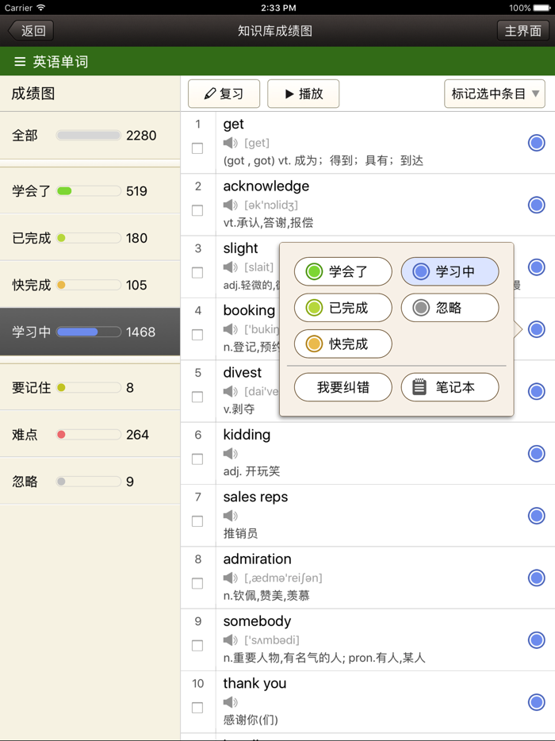Viewport: 555px width, 741px height.
Task: Check the checkbox for the word "get"
Action: 198,150
